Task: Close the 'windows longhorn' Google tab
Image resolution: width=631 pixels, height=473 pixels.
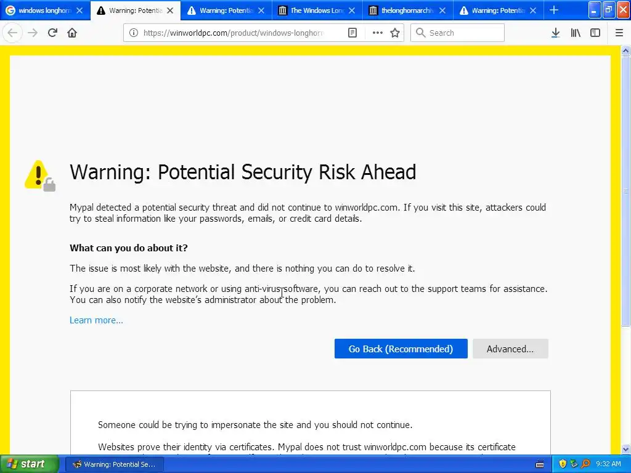Action: [79, 10]
